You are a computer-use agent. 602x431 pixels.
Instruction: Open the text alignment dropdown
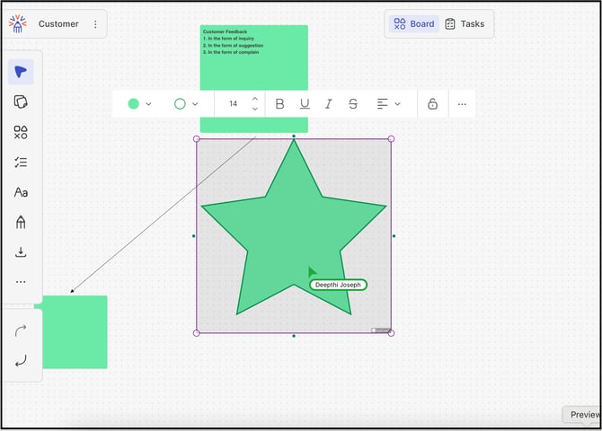tap(388, 104)
